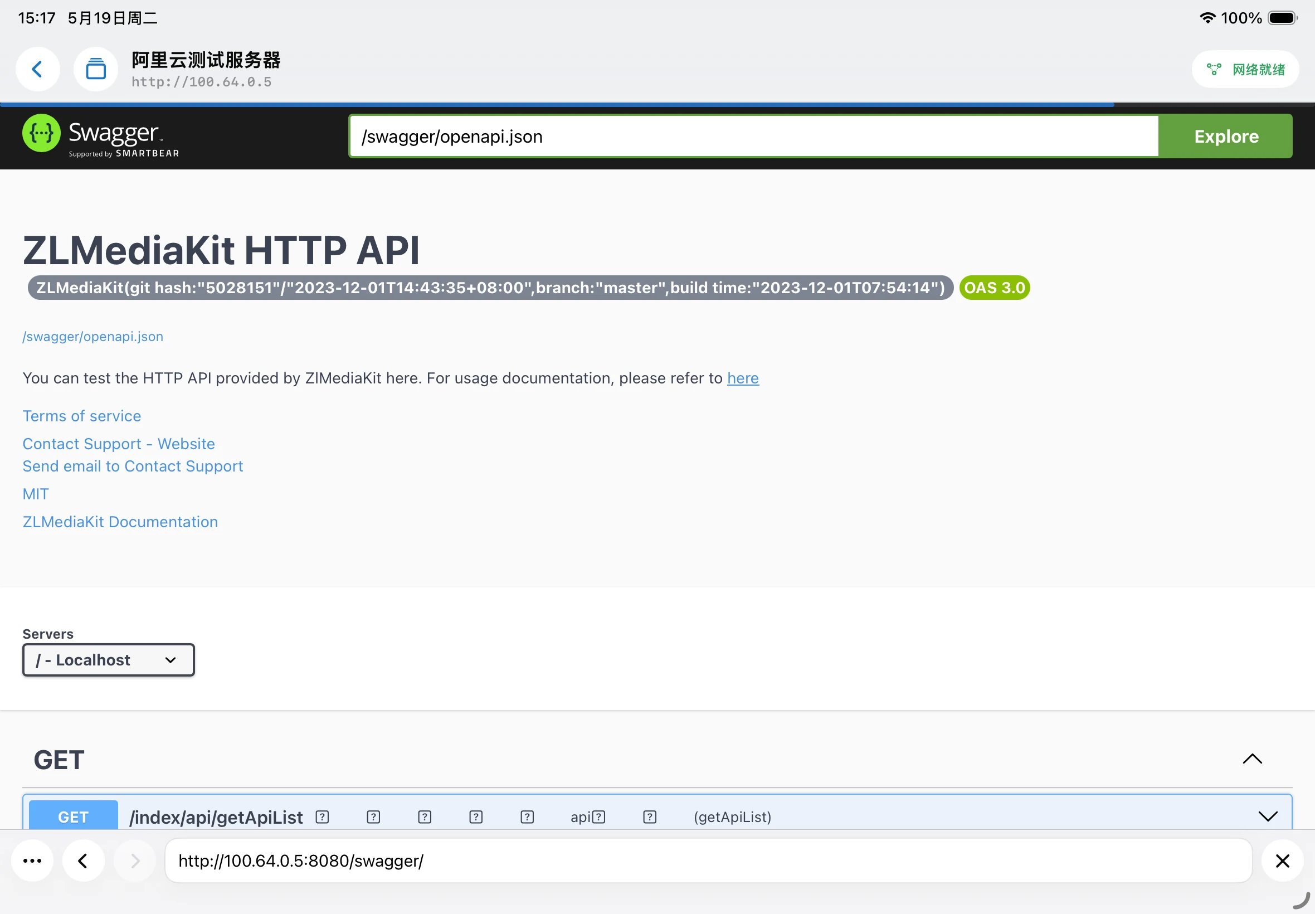The height and width of the screenshot is (914, 1315).
Task: Follow the "here" documentation link
Action: click(x=743, y=378)
